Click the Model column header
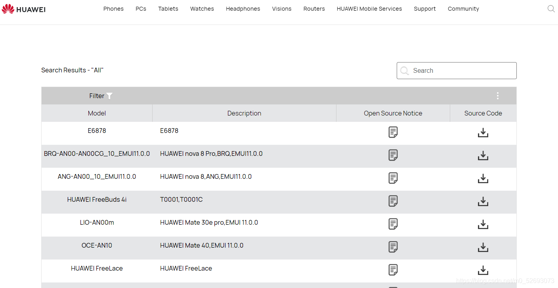 tap(97, 113)
